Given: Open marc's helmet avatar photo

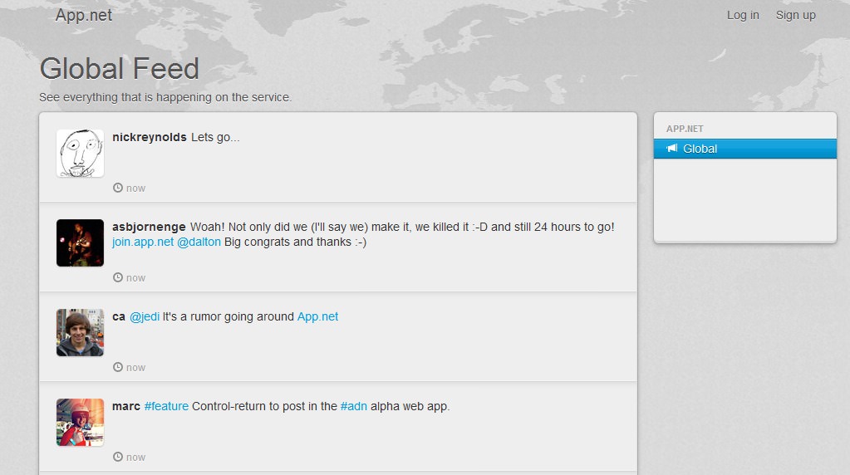Looking at the screenshot, I should tap(81, 423).
